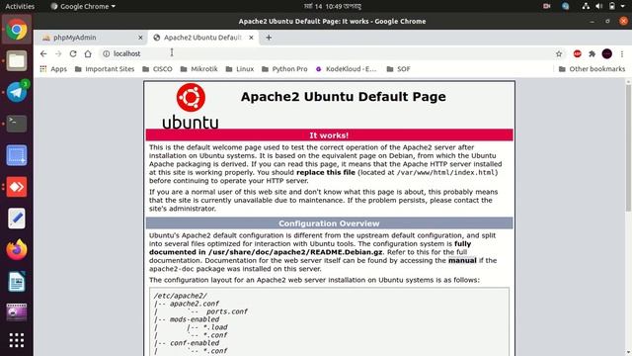
Task: Go forward in browser history
Action: coord(58,53)
